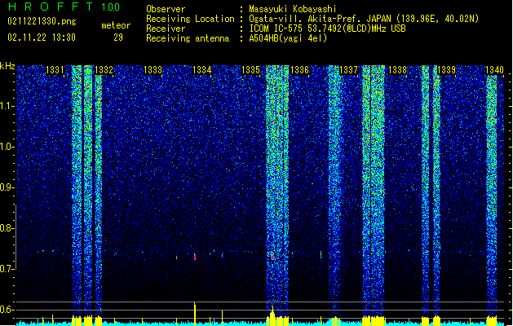Select the 0.6 frequency axis label

[x=7, y=310]
